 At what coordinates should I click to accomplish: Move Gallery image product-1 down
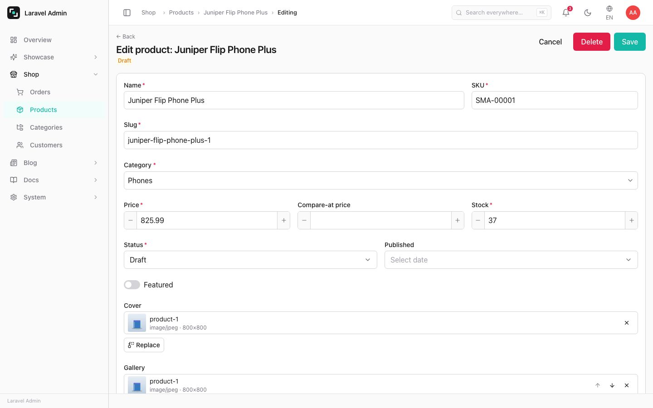(612, 385)
